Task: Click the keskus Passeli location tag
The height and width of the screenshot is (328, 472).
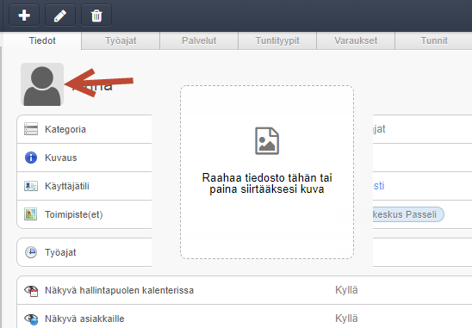Action: click(407, 214)
